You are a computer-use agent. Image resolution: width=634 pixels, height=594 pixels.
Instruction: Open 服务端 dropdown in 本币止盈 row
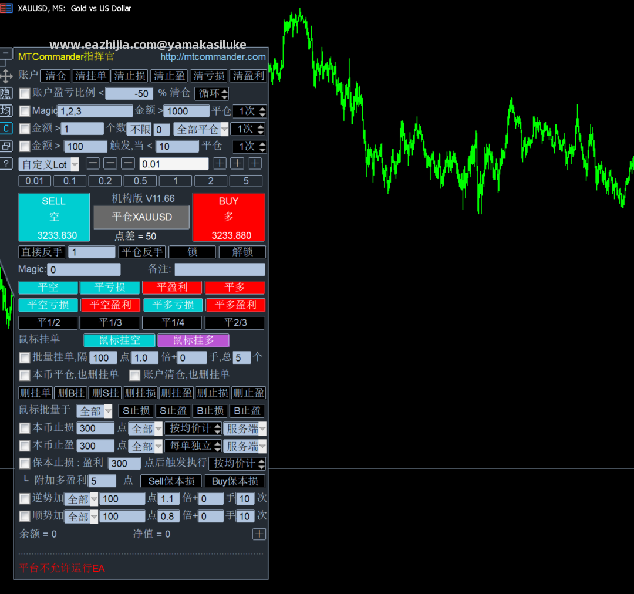click(245, 447)
